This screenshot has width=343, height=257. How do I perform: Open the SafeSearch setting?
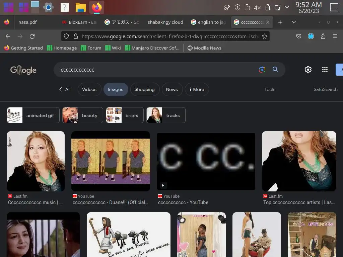(x=326, y=89)
